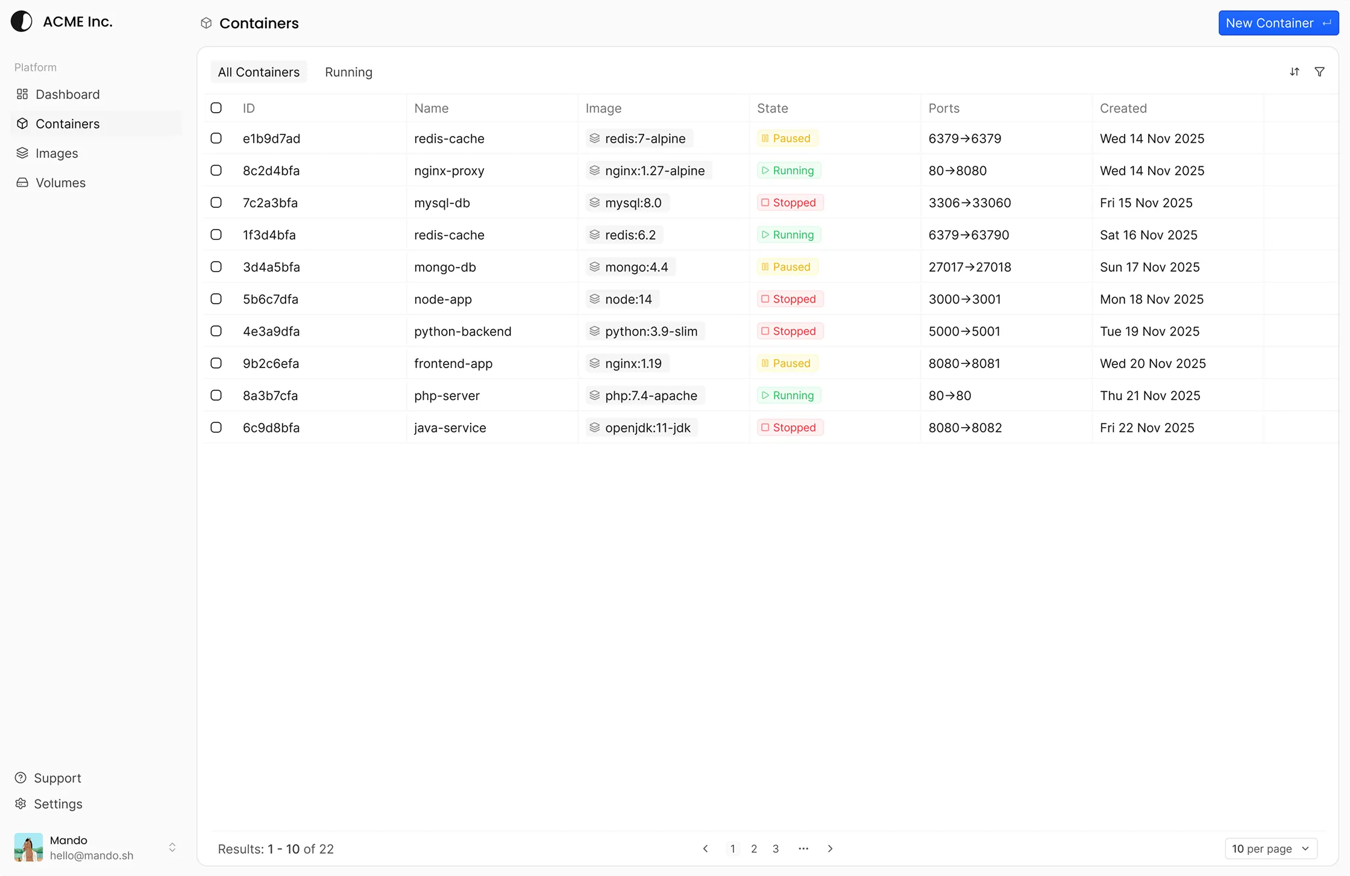Select the Volumes icon in the sidebar
The height and width of the screenshot is (876, 1350).
[22, 183]
